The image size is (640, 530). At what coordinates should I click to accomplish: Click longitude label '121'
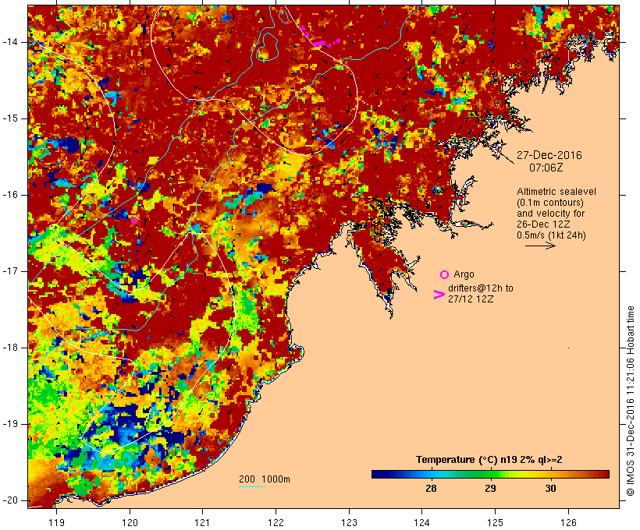tap(202, 523)
